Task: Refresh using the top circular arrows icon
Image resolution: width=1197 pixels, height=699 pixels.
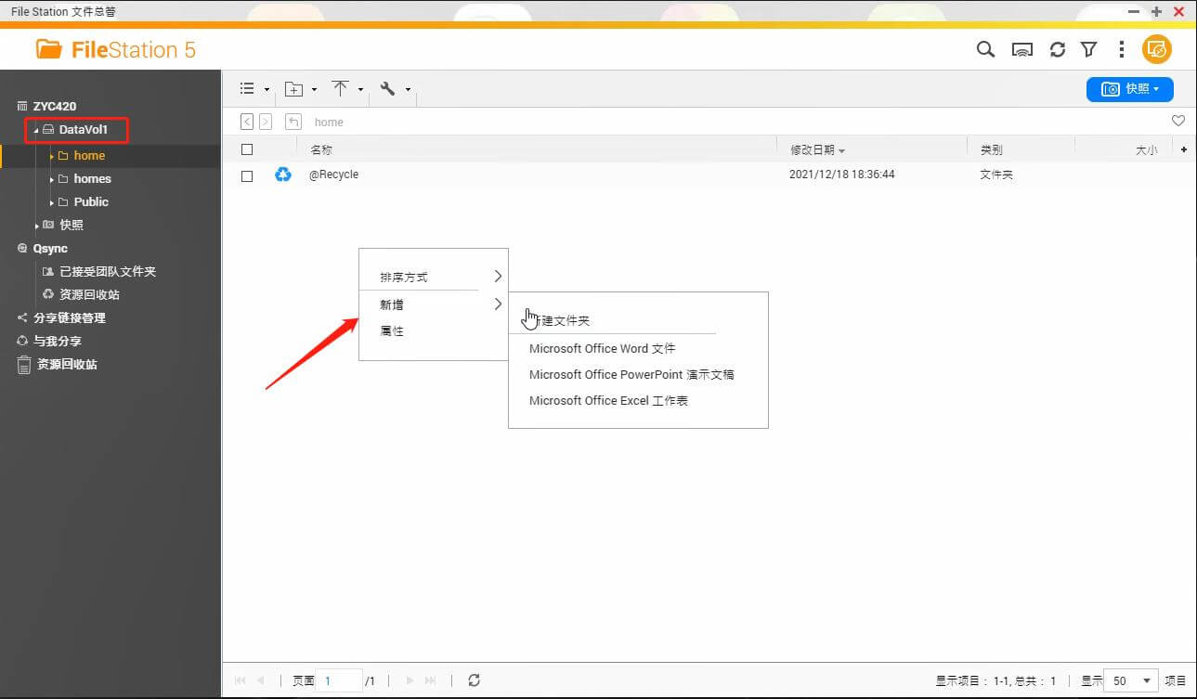Action: (x=1058, y=50)
